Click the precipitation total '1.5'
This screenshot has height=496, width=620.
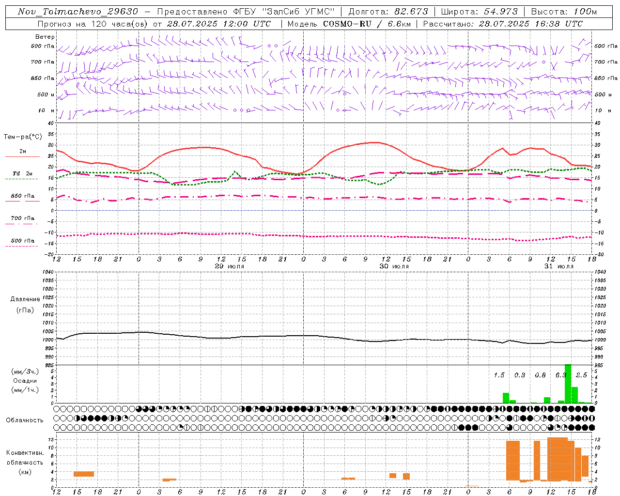click(x=499, y=375)
